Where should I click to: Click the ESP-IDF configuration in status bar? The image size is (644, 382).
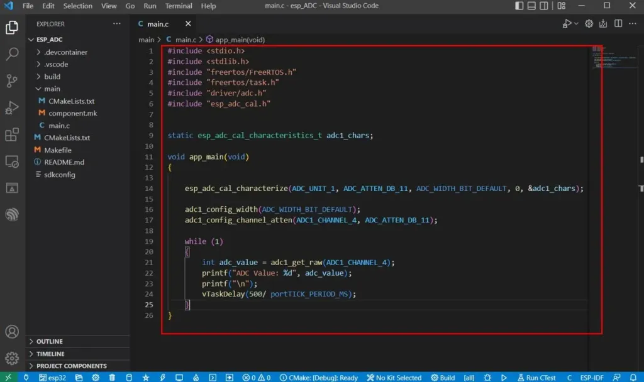click(x=592, y=378)
